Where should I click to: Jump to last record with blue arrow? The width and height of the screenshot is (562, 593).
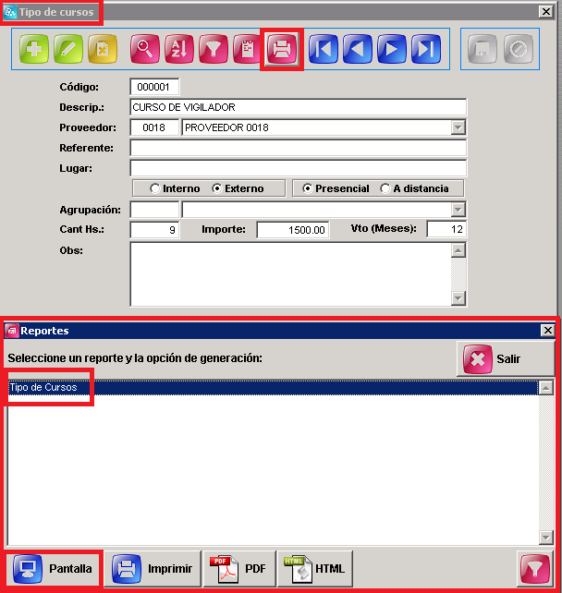point(426,49)
